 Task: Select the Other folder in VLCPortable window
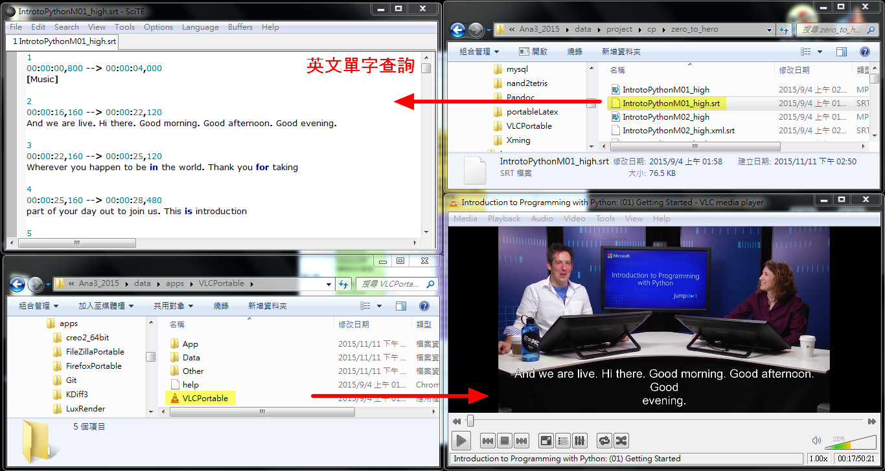(x=187, y=371)
